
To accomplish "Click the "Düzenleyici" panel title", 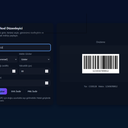I will coord(15,28).
